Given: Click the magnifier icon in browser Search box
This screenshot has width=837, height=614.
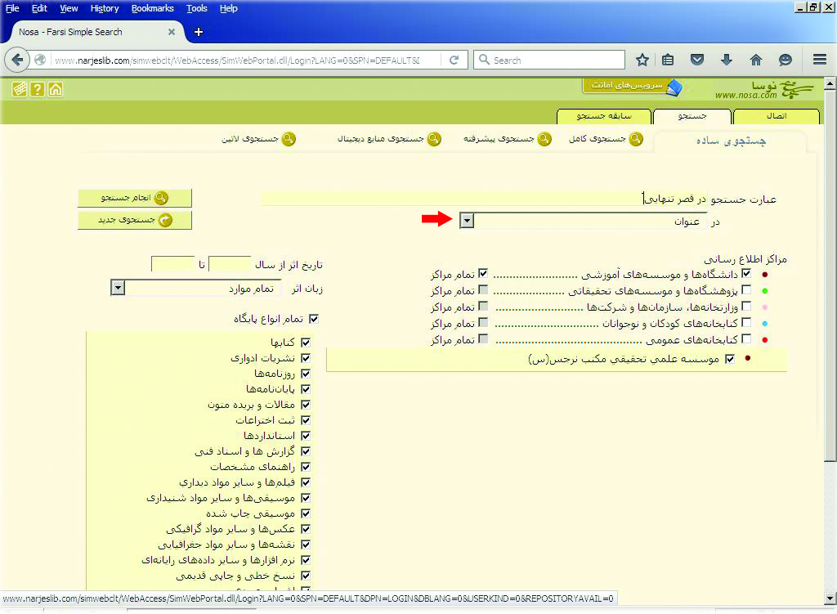Looking at the screenshot, I should click(x=484, y=60).
